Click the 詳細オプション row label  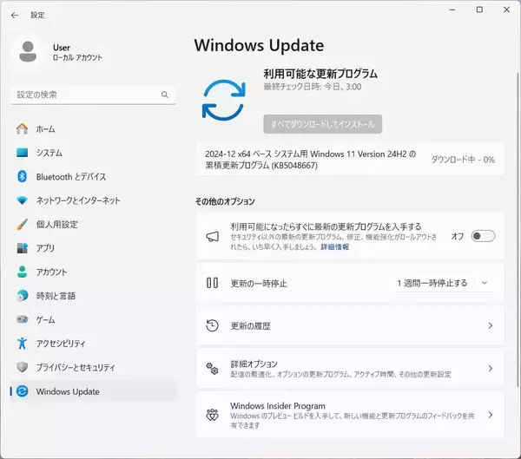(254, 364)
